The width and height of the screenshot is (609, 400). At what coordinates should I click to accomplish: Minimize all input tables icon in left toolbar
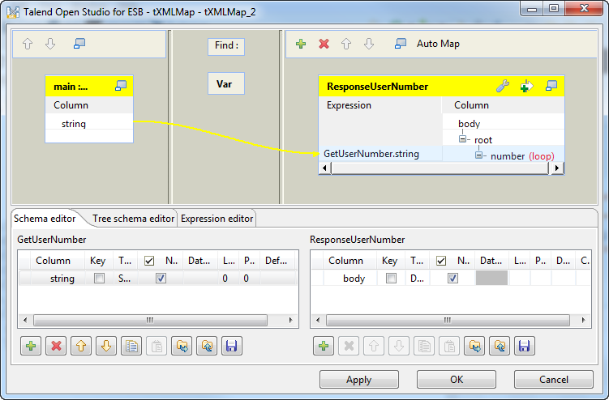pos(79,44)
